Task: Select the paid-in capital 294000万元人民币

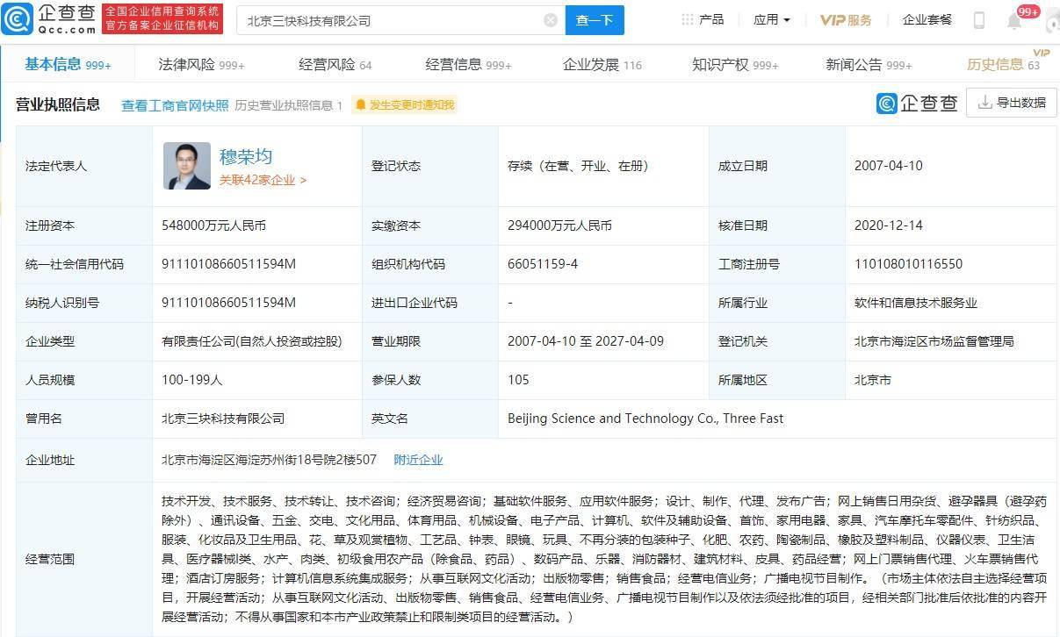Action: [x=560, y=225]
